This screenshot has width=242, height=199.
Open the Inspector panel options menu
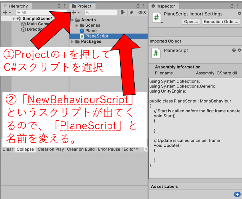237,6
